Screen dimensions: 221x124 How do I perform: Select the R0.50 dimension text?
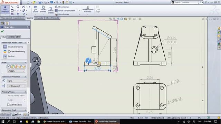175,82
